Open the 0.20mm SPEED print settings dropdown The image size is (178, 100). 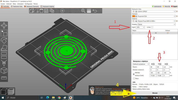pos(154,11)
